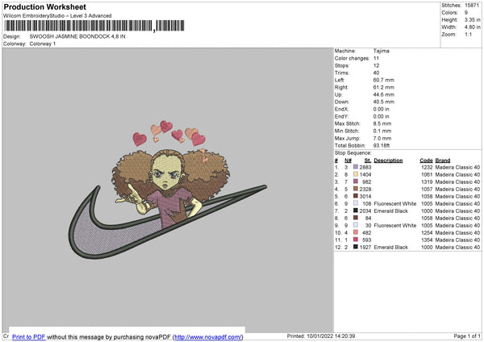Click the design name SWOOSH JASMINE BOONDOCK

[x=77, y=36]
